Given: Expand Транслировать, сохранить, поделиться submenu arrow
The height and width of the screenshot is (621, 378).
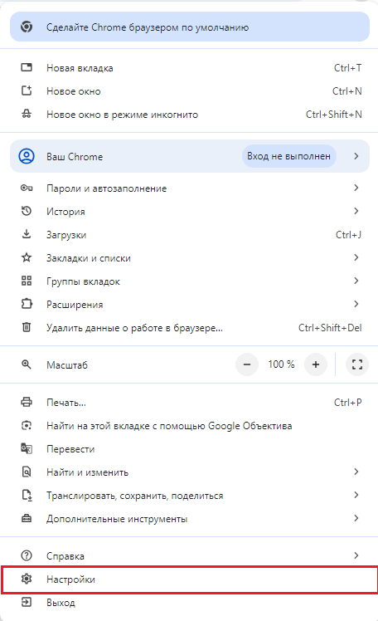Looking at the screenshot, I should click(356, 495).
